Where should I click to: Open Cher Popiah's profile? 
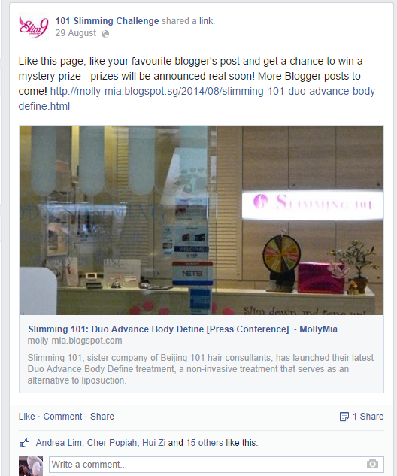tap(112, 443)
